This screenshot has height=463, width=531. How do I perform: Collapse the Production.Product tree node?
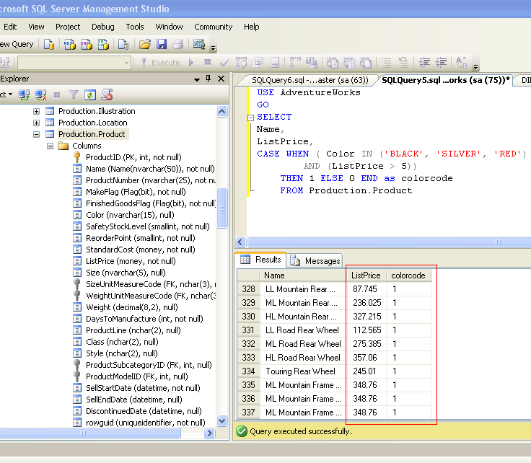click(x=37, y=134)
